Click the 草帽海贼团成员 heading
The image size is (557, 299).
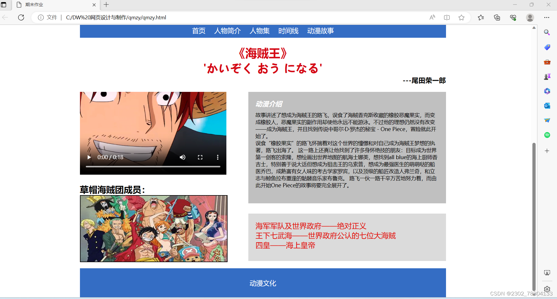(x=112, y=190)
